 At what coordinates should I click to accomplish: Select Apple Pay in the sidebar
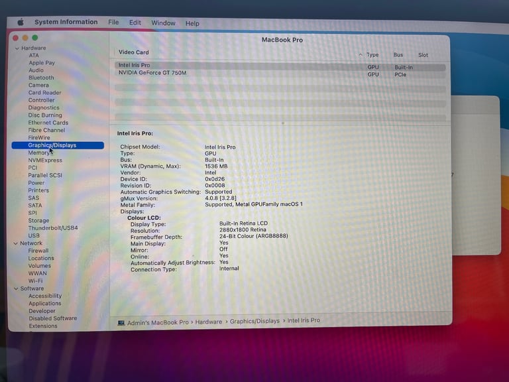pyautogui.click(x=42, y=63)
